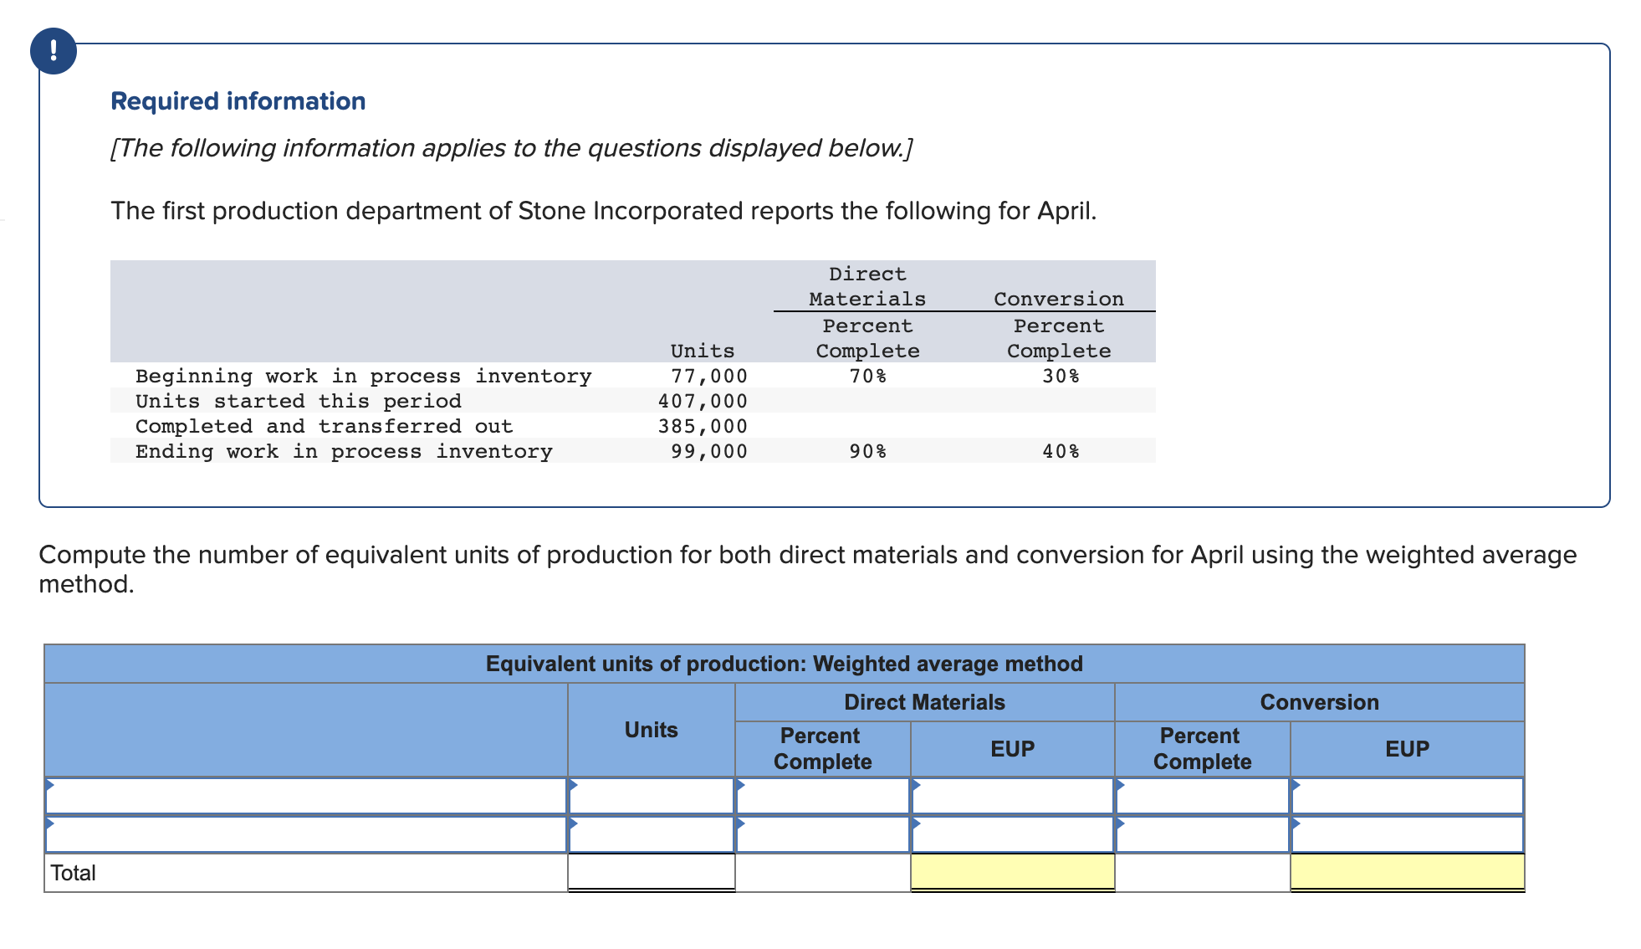Image resolution: width=1641 pixels, height=949 pixels.
Task: Click the exclamation alert icon
Action: click(54, 51)
